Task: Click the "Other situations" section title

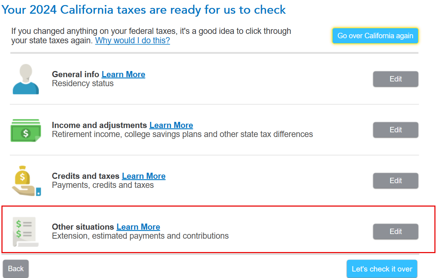Action: point(83,227)
